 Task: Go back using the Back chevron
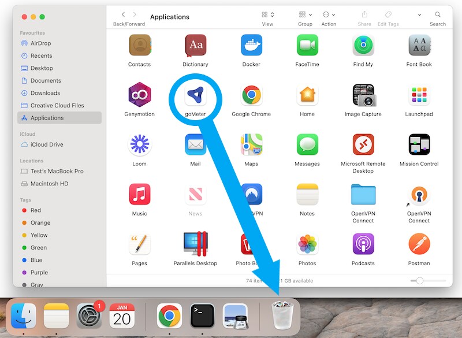point(123,14)
